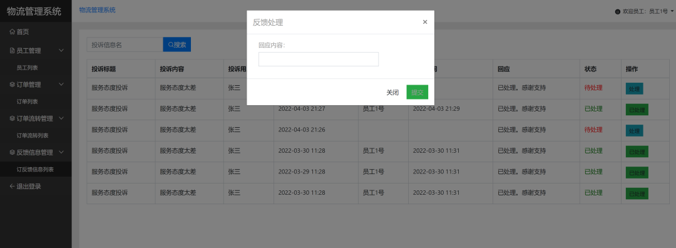Click 张三 in the 2022-03-29 11:28 row
This screenshot has height=248, width=676.
234,172
